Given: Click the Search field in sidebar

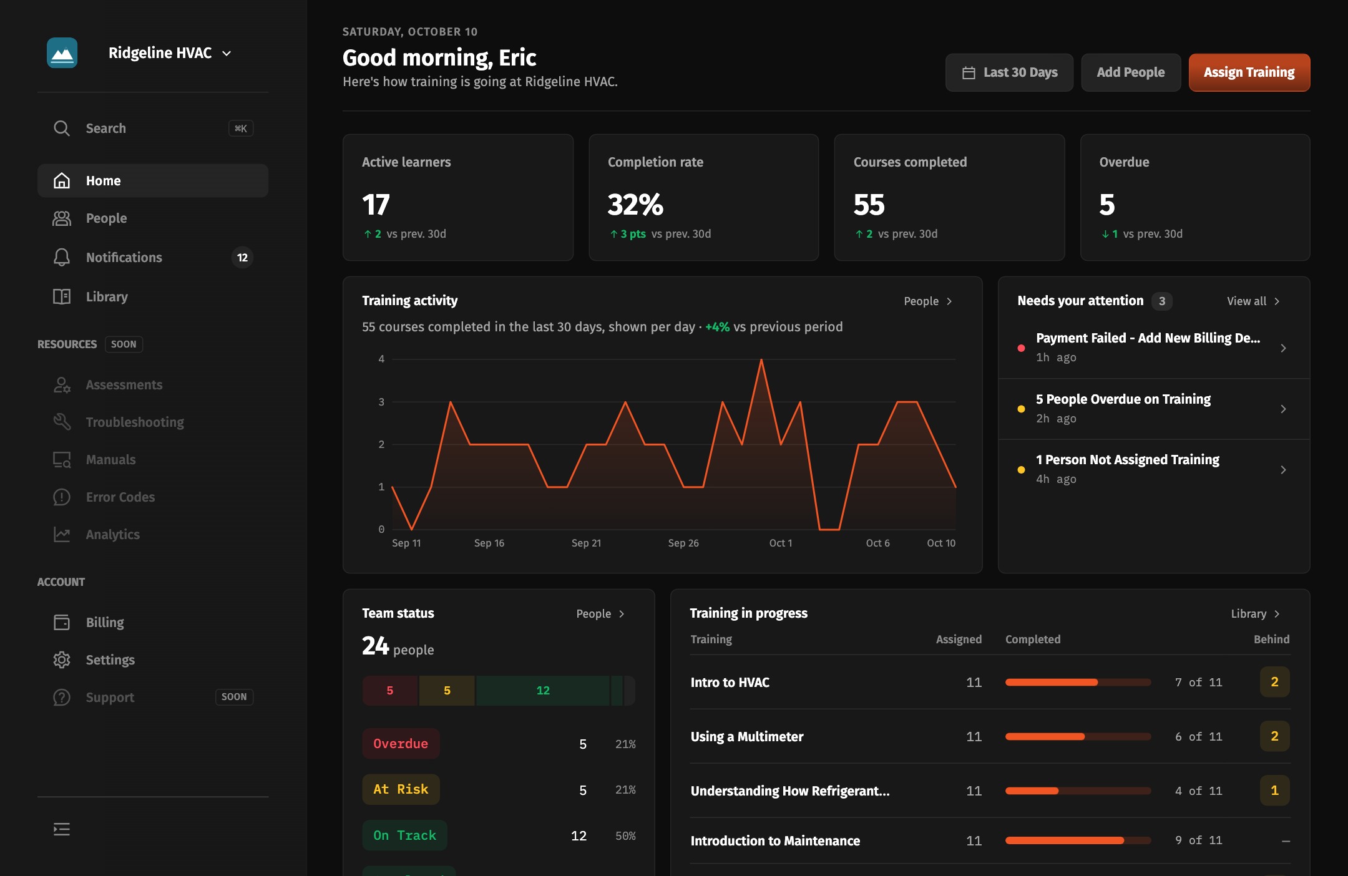Looking at the screenshot, I should [153, 129].
